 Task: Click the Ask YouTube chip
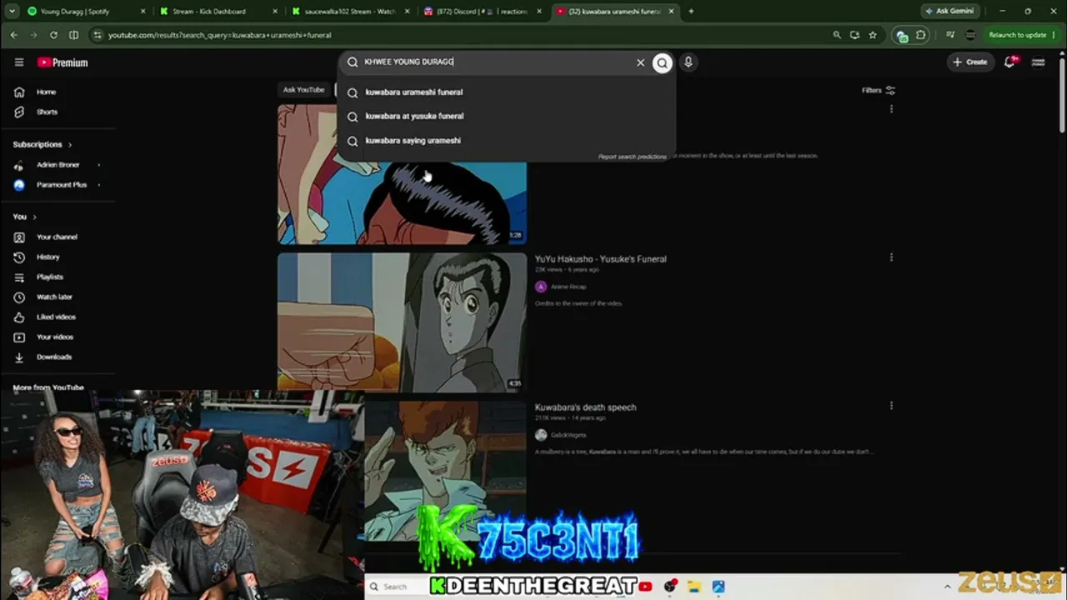[x=303, y=90]
